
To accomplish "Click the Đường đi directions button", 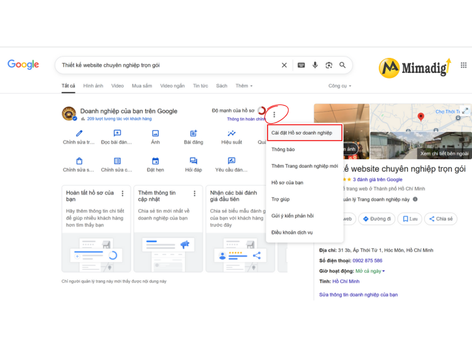I will click(x=376, y=219).
